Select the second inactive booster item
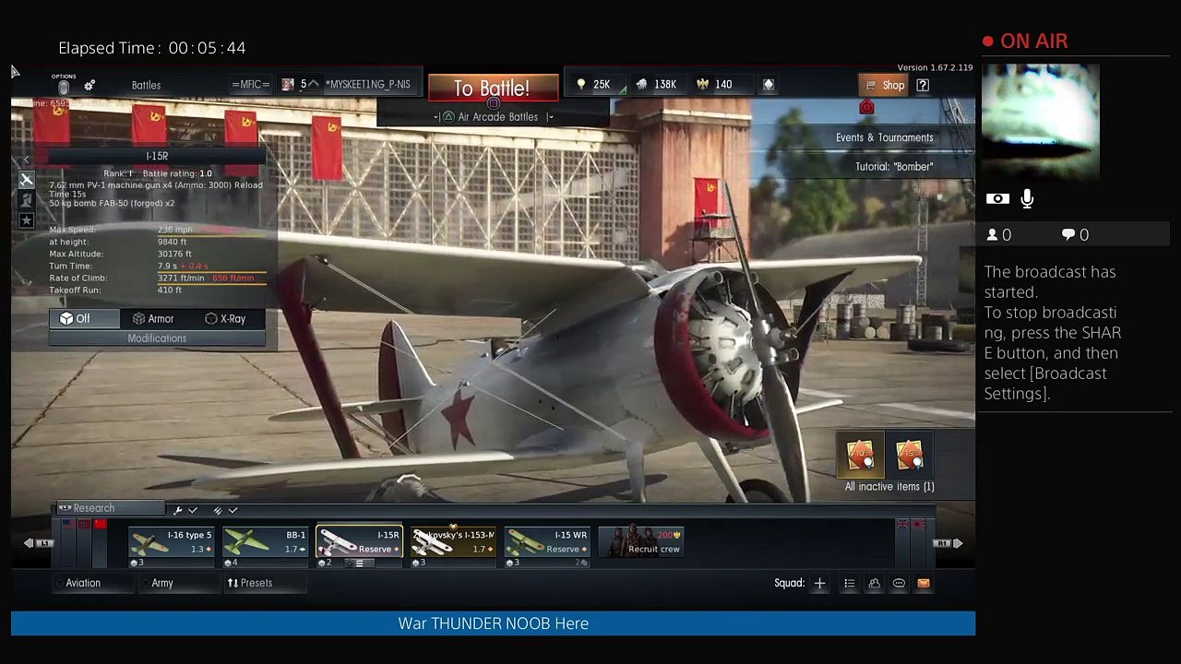This screenshot has width=1181, height=664. coord(909,455)
